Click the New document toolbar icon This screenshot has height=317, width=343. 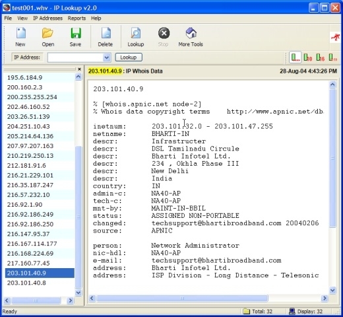(x=20, y=34)
